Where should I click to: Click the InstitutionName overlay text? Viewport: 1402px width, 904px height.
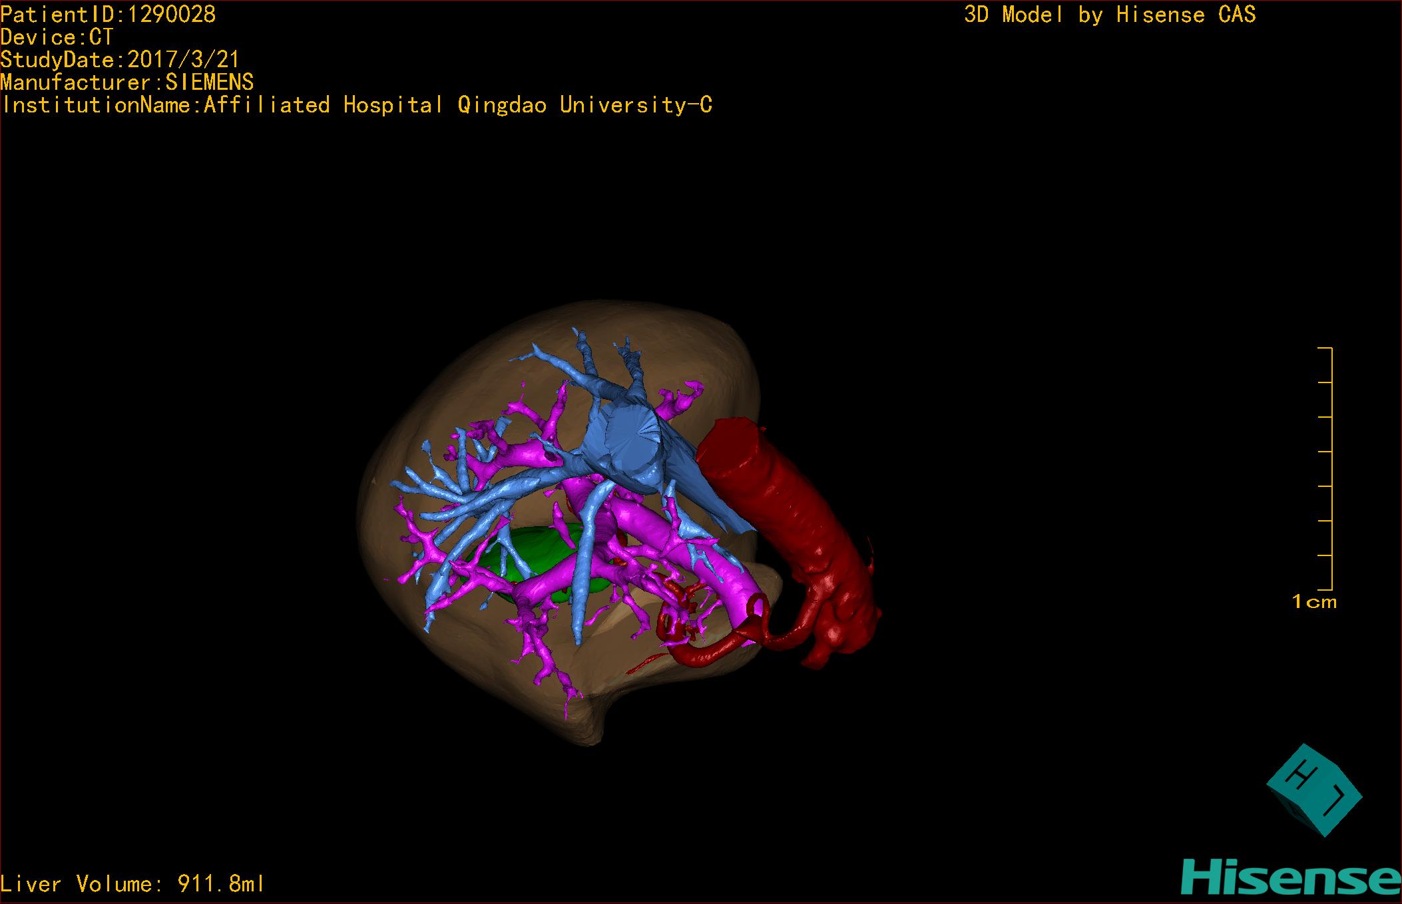coord(357,105)
